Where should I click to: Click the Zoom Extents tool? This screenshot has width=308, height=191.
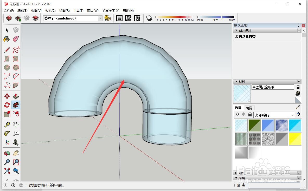click(7, 171)
